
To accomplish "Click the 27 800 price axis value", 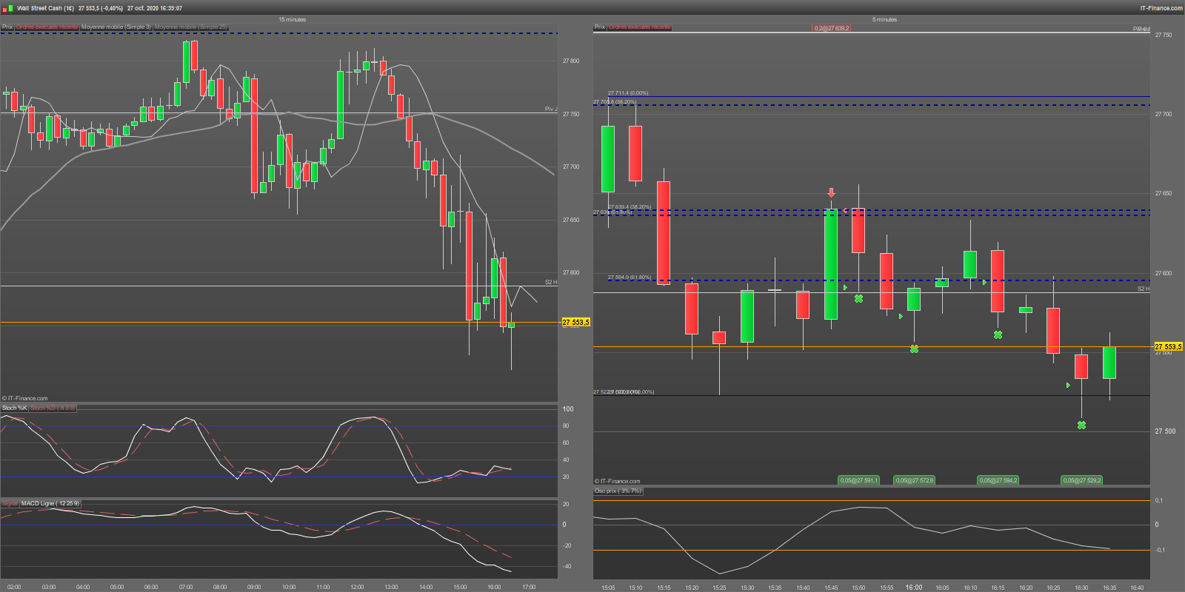I will tap(571, 61).
